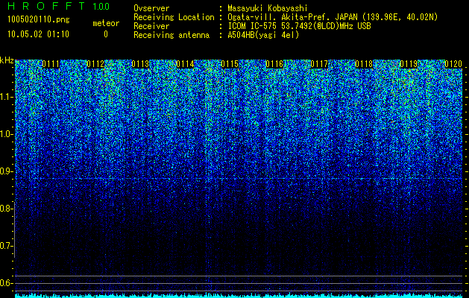469x298 pixels.
Task: Click the 0112 time marker
Action: (95, 64)
